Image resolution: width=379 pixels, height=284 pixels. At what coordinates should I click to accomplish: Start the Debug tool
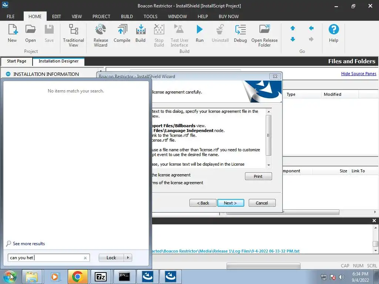(240, 33)
